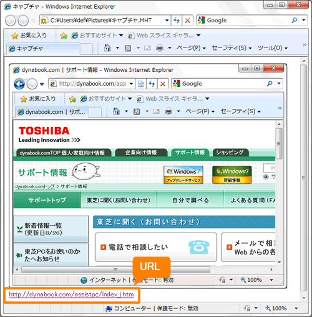
Task: Click the inner window Print icon
Action: 168,111
